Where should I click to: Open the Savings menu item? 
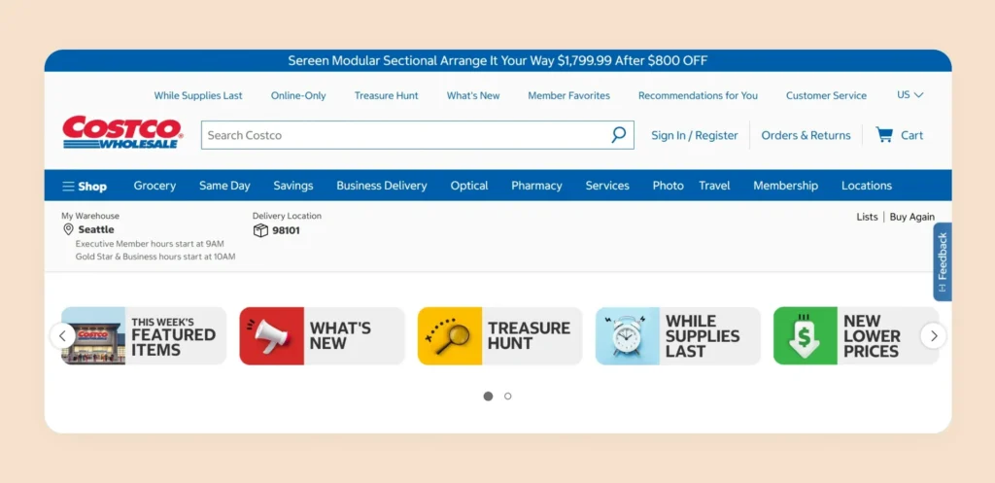[293, 186]
